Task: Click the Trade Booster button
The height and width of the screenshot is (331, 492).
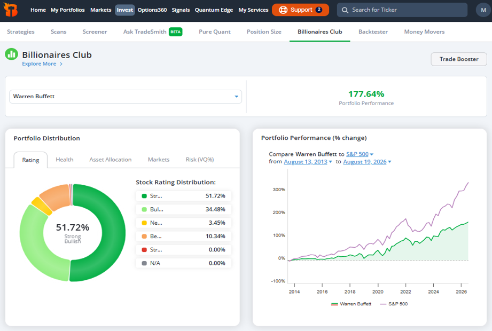Action: (459, 59)
